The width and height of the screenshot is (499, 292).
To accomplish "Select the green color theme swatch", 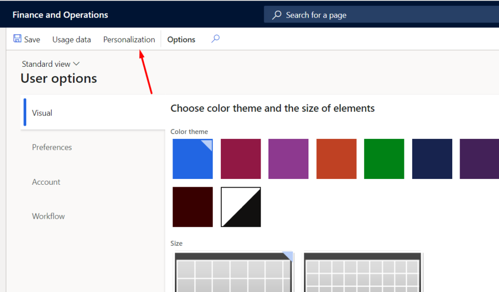I will pos(384,158).
